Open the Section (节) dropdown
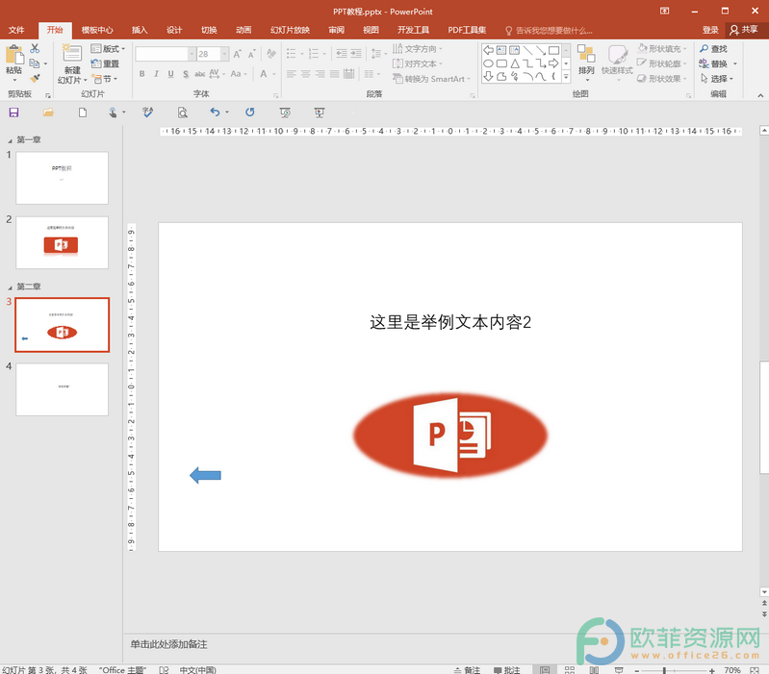This screenshot has width=769, height=674. pyautogui.click(x=105, y=79)
